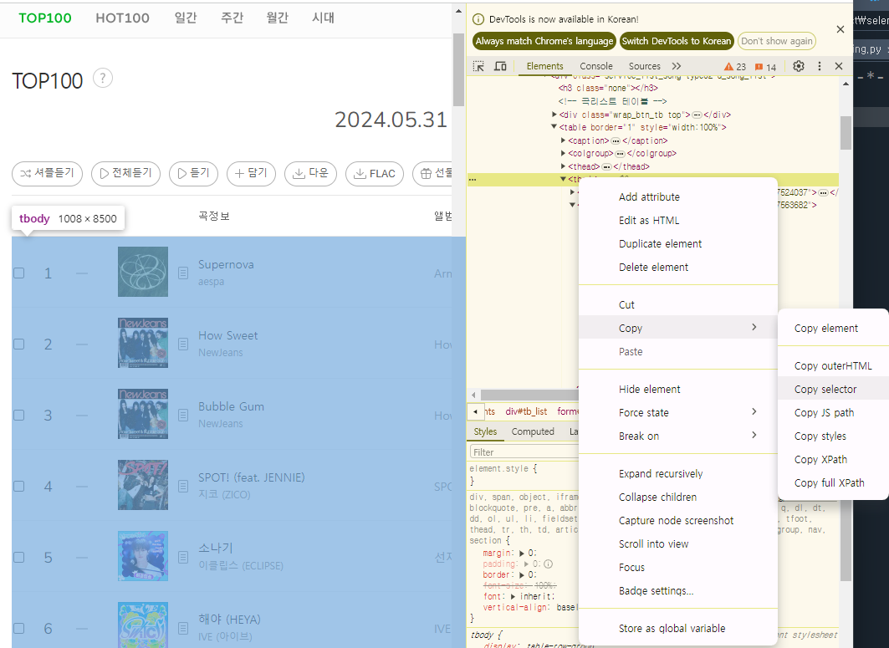Tick the checkbox for rank 1 Supernova

coord(18,273)
